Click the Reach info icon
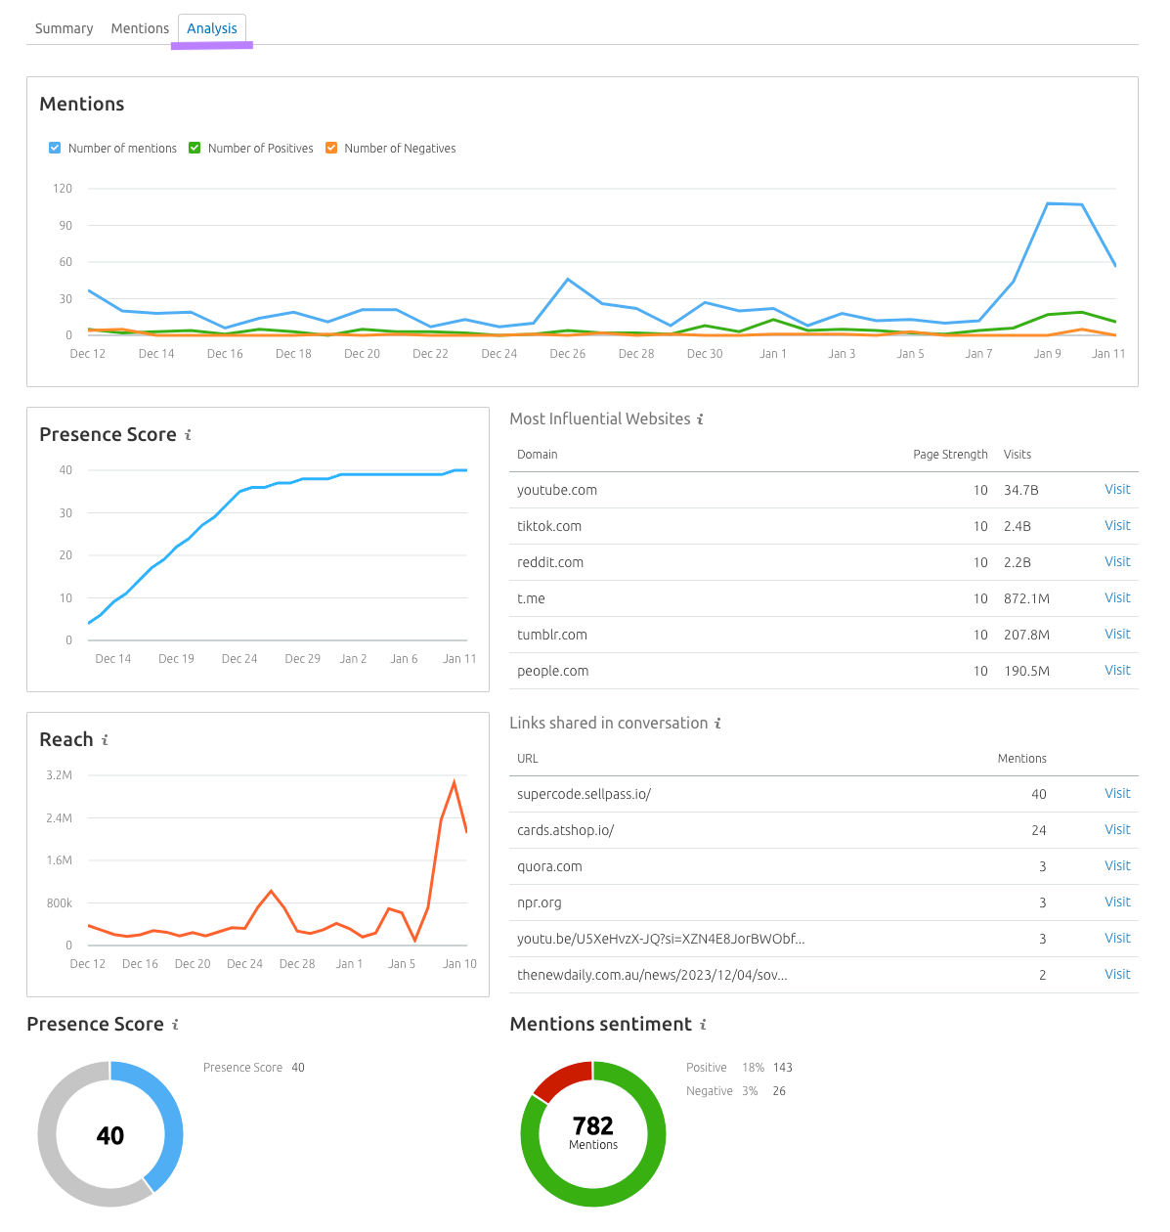 105,741
